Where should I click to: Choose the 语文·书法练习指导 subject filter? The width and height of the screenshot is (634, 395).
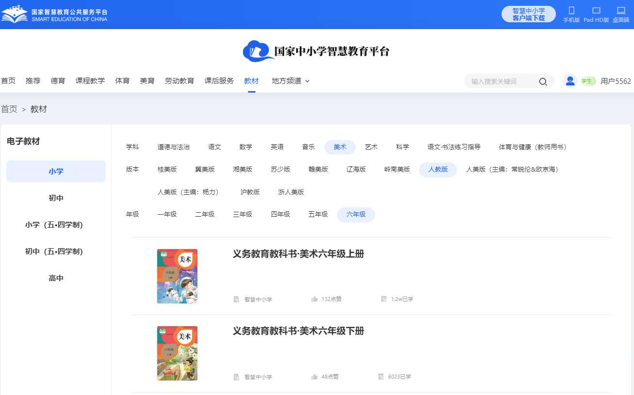click(454, 147)
